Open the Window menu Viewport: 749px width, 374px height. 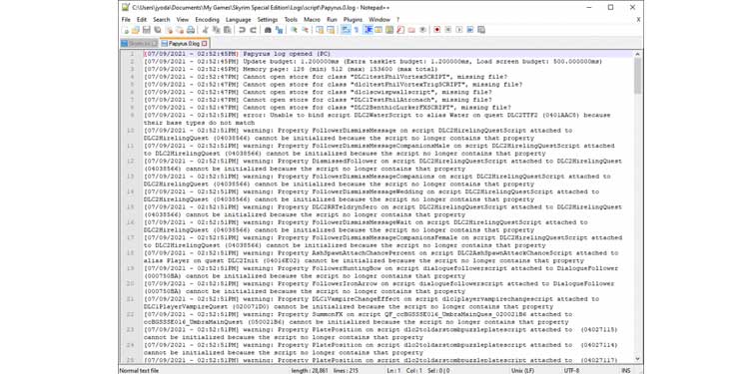pos(379,20)
